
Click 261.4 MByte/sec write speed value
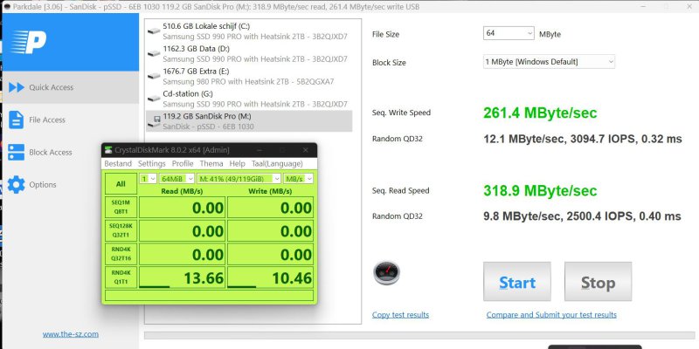click(540, 113)
